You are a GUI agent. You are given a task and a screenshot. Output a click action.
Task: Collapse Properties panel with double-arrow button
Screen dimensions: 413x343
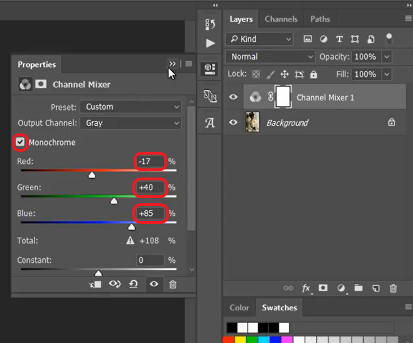click(172, 64)
